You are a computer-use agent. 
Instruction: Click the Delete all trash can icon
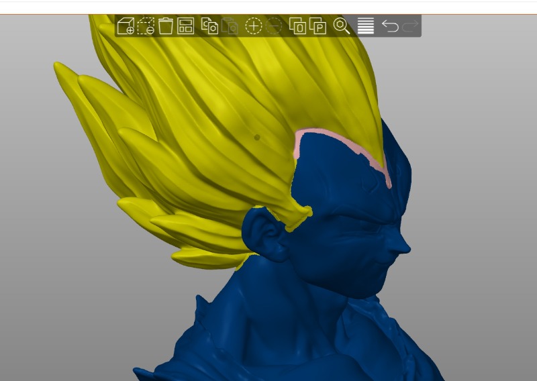[x=165, y=26]
